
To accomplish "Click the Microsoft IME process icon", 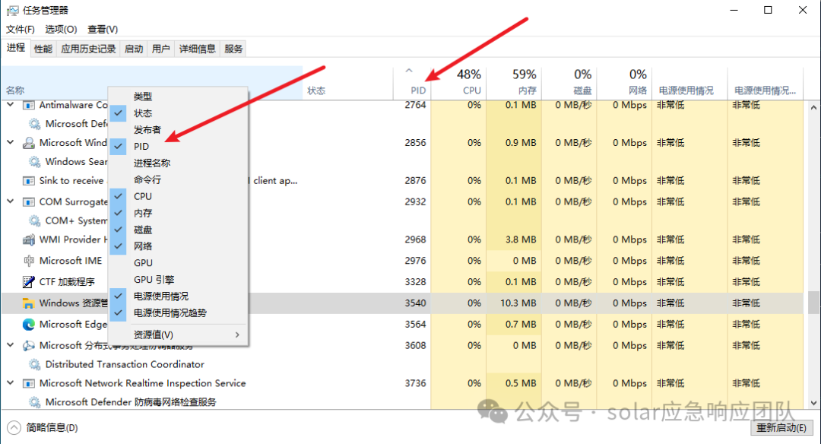I will pyautogui.click(x=29, y=261).
